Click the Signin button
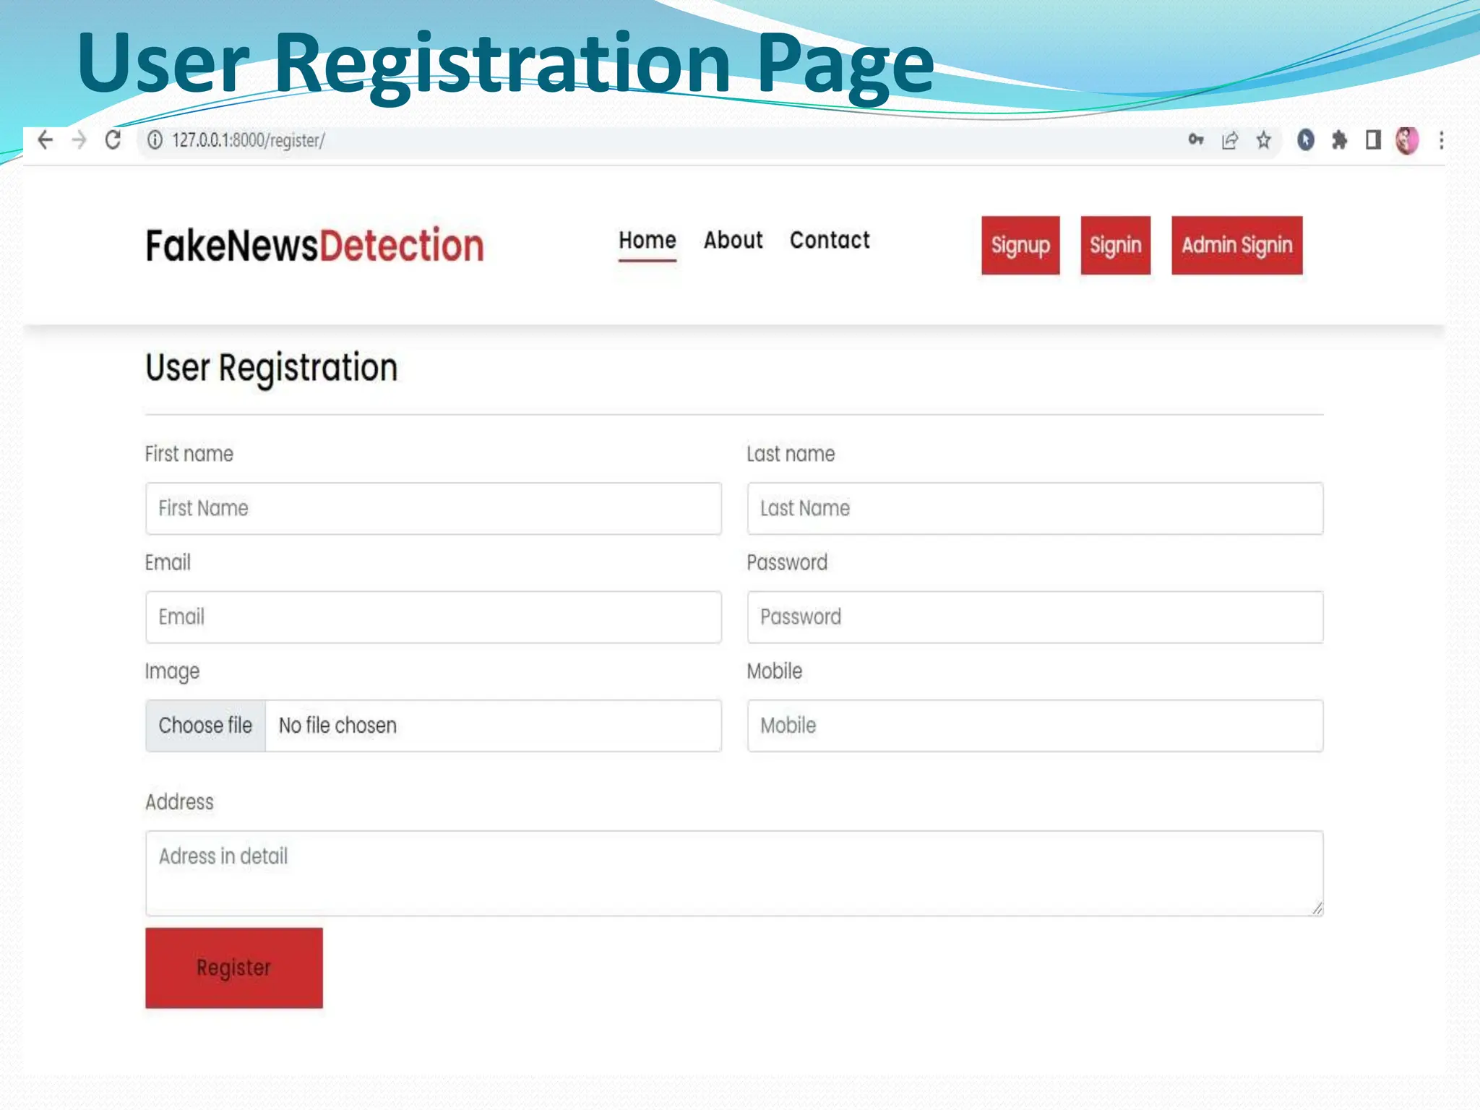1480x1110 pixels. [x=1116, y=246]
